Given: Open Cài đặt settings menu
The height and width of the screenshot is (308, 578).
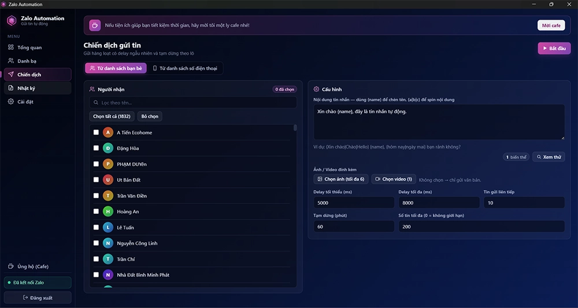Looking at the screenshot, I should point(38,102).
